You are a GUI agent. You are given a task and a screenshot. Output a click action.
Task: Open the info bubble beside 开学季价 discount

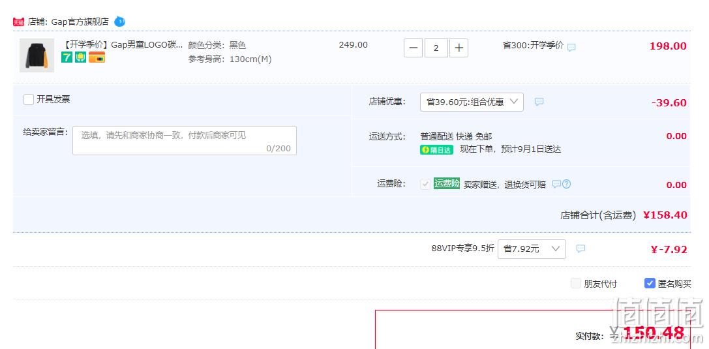point(571,47)
